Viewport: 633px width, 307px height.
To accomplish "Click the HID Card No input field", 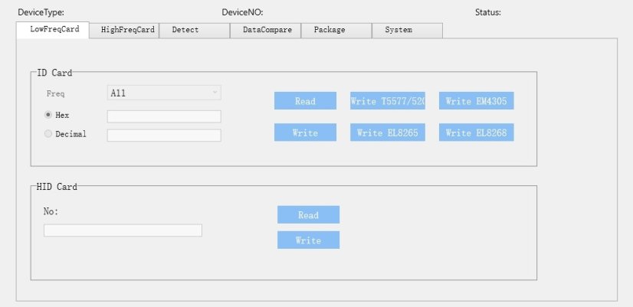I will point(123,230).
